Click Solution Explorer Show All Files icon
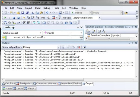 coord(94,31)
